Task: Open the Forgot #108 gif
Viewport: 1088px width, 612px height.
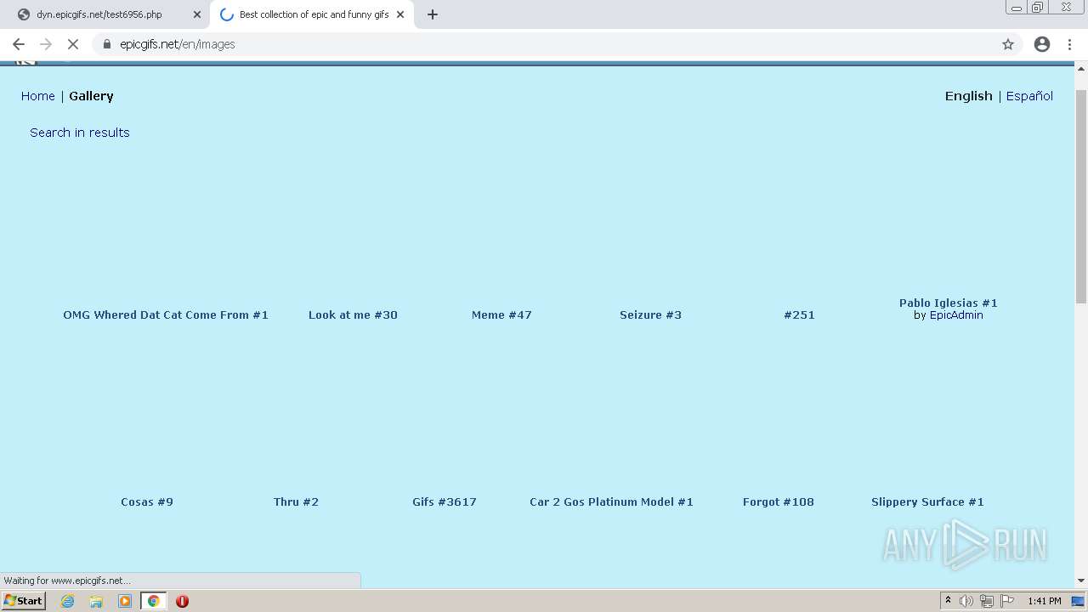Action: click(x=779, y=501)
